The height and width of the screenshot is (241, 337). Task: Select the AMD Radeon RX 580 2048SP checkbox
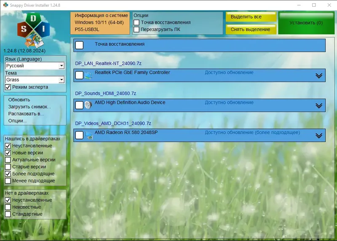coord(79,135)
